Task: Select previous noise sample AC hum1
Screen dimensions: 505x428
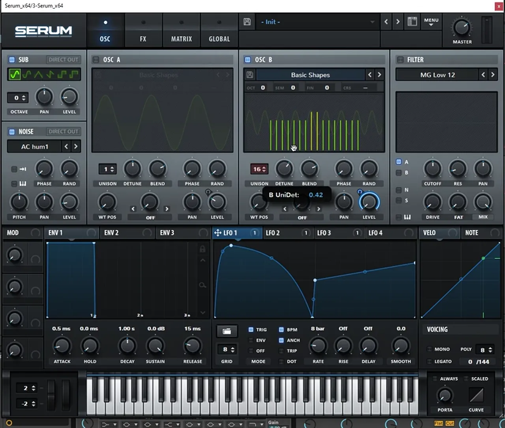Action: (x=66, y=147)
